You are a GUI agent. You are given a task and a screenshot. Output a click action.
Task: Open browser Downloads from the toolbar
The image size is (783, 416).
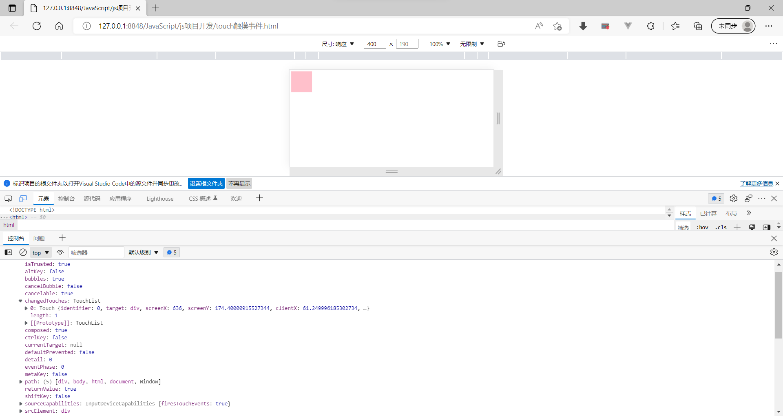[583, 26]
